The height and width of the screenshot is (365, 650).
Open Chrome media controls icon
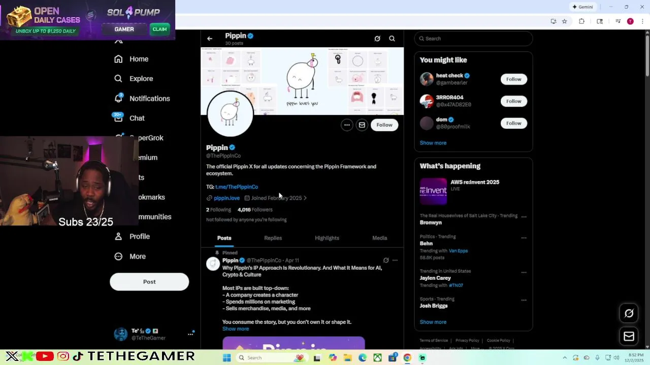click(x=618, y=21)
